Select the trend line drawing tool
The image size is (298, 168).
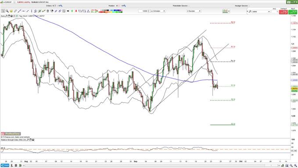coord(19,11)
